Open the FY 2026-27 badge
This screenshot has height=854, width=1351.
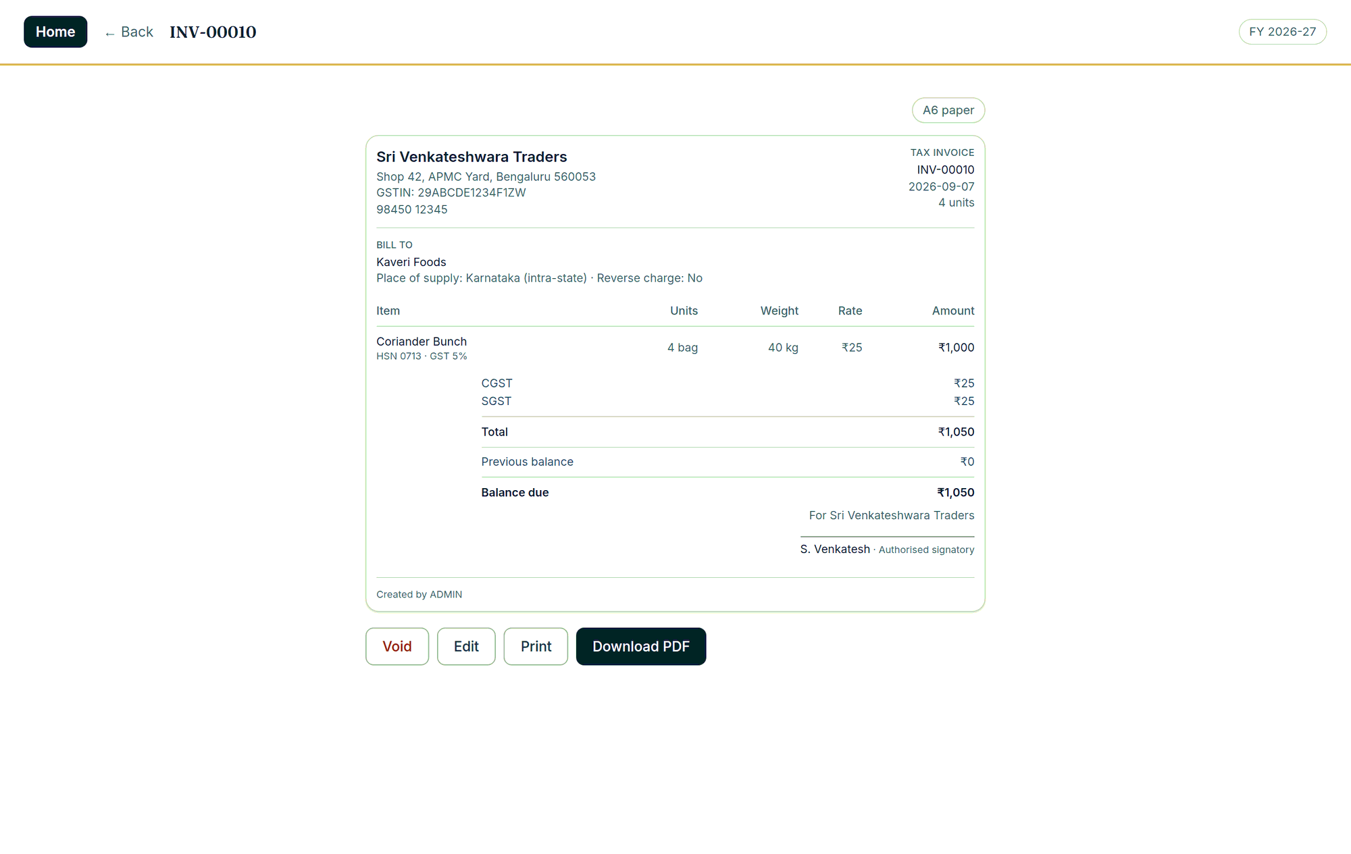coord(1282,32)
